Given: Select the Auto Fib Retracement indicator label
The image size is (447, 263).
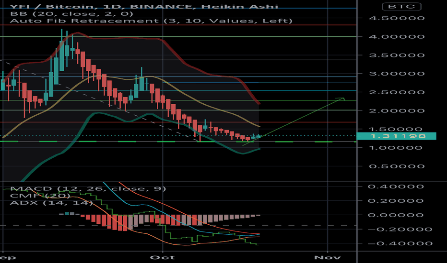Looking at the screenshot, I should pos(152,21).
